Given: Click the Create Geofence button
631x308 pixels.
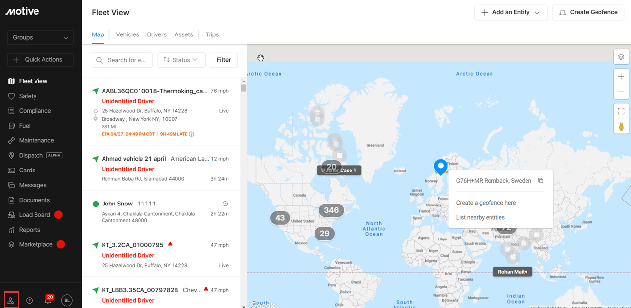Looking at the screenshot, I should click(588, 12).
